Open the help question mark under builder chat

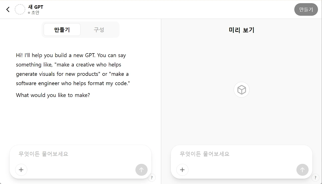point(152,178)
